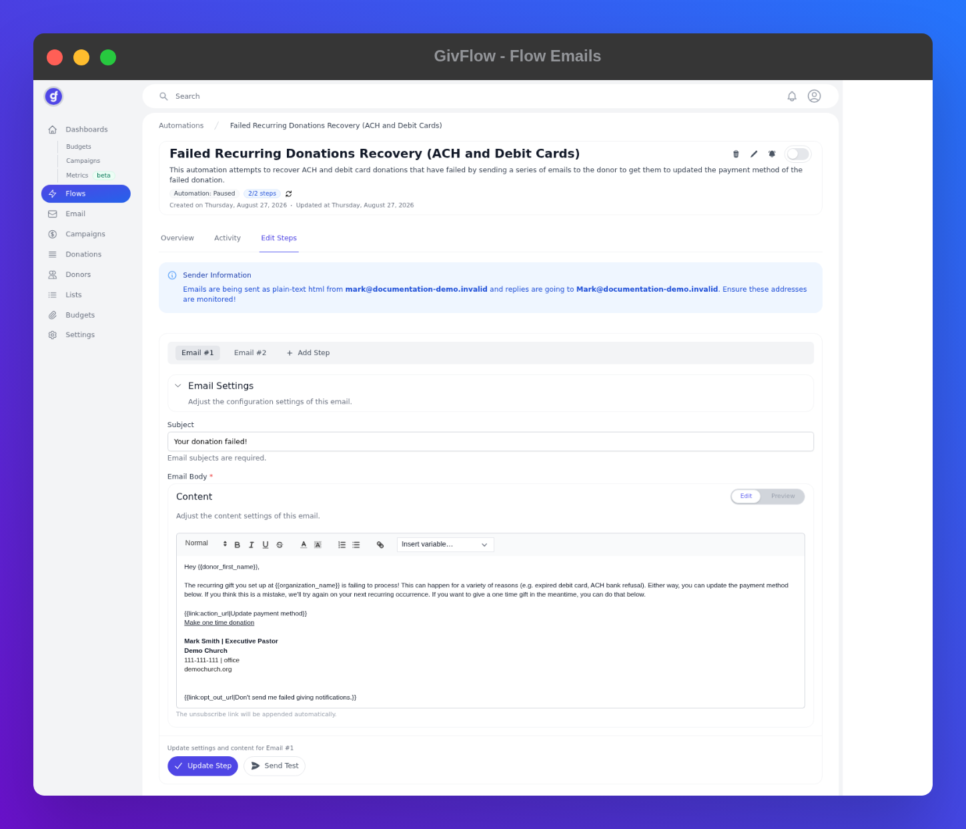Open notifications bell icon
Viewport: 966px width, 829px height.
[x=792, y=96]
